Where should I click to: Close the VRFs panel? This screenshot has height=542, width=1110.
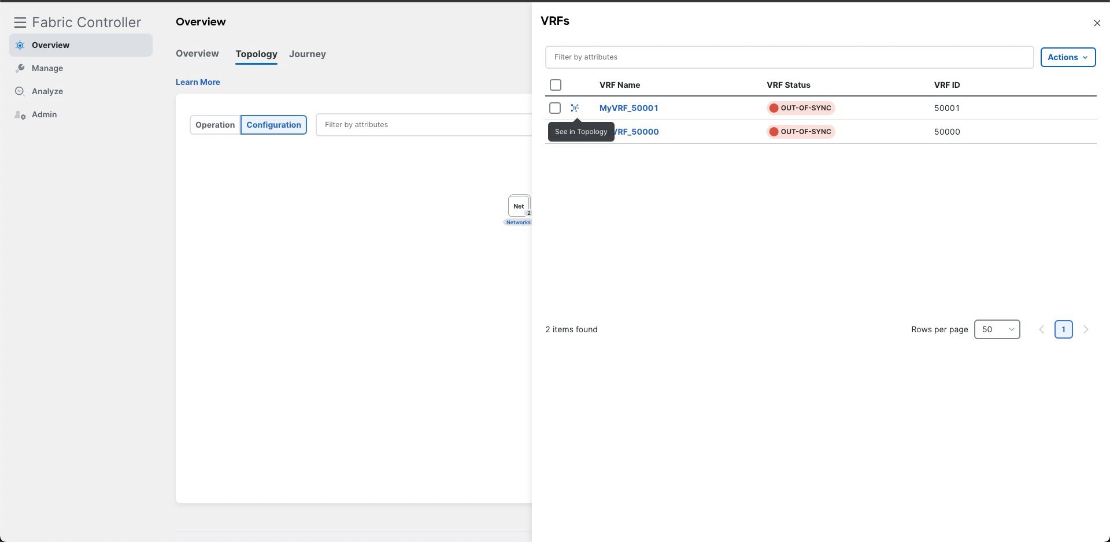pyautogui.click(x=1097, y=23)
